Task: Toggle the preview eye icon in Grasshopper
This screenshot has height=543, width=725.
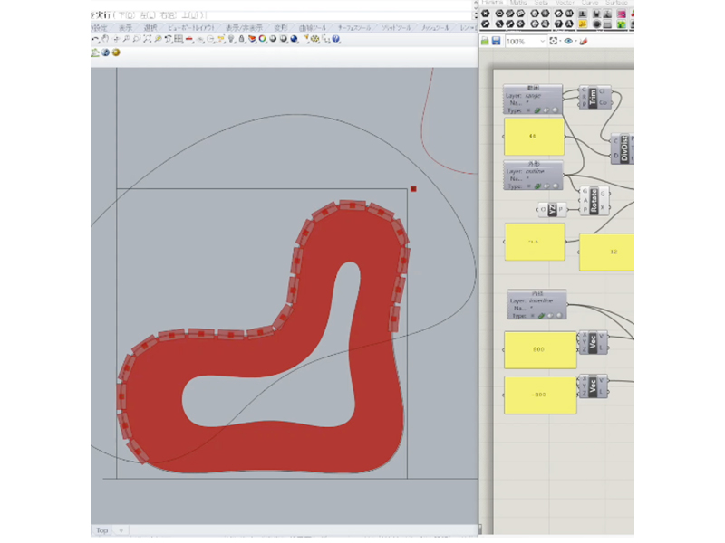Action: click(569, 42)
